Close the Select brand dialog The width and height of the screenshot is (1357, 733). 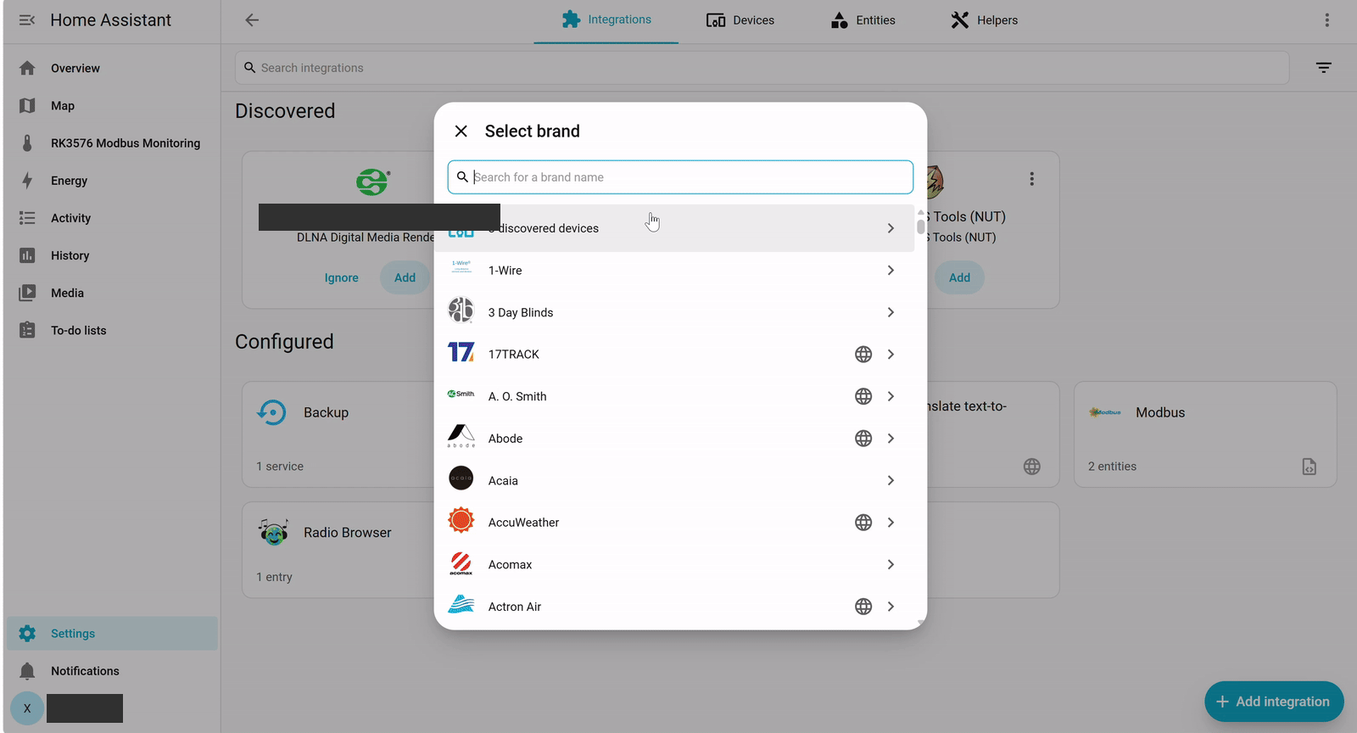click(x=461, y=131)
